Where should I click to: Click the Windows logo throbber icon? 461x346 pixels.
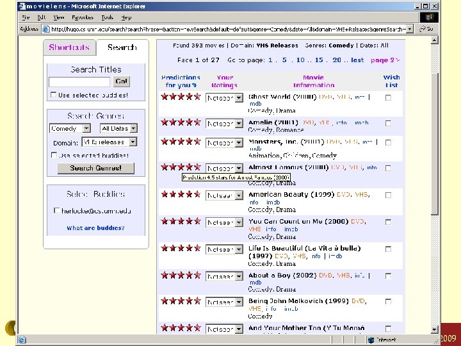click(x=429, y=17)
